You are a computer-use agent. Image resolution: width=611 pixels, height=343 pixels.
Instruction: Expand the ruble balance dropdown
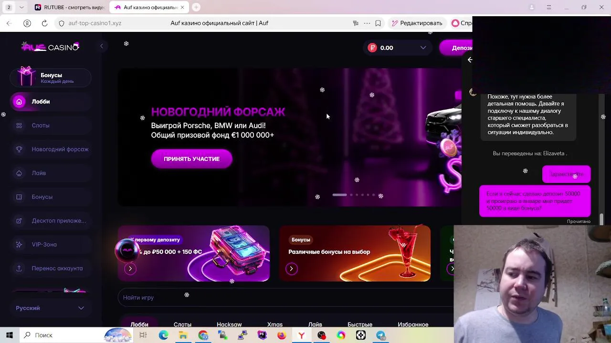click(423, 48)
